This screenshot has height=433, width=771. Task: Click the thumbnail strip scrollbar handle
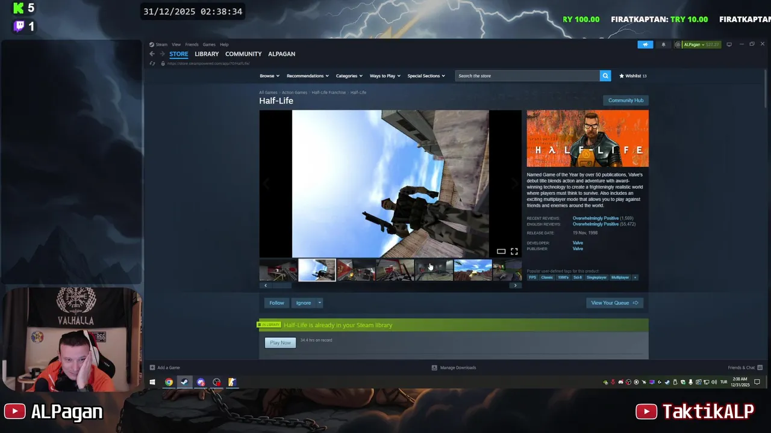click(281, 286)
